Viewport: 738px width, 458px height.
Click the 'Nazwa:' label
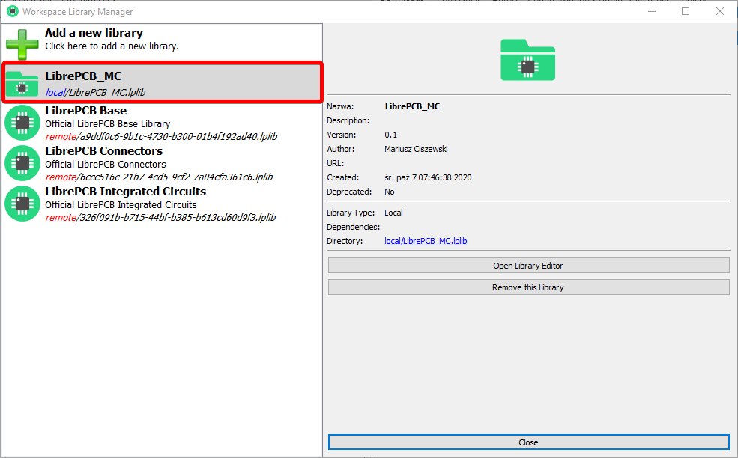pyautogui.click(x=340, y=106)
